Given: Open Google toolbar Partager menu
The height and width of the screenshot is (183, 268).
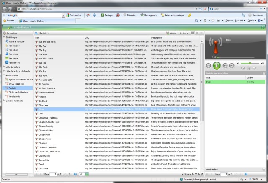Looking at the screenshot, I should pos(108,15).
